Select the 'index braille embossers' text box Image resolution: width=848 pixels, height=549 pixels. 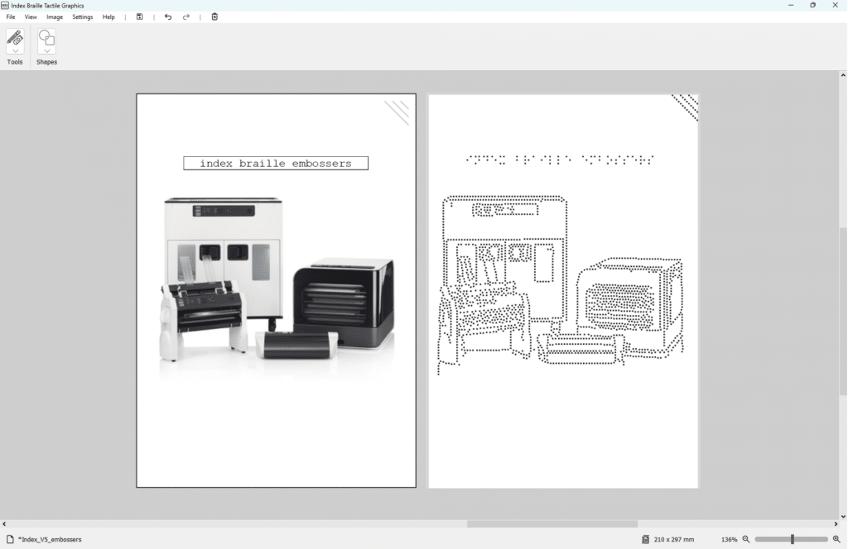point(276,163)
